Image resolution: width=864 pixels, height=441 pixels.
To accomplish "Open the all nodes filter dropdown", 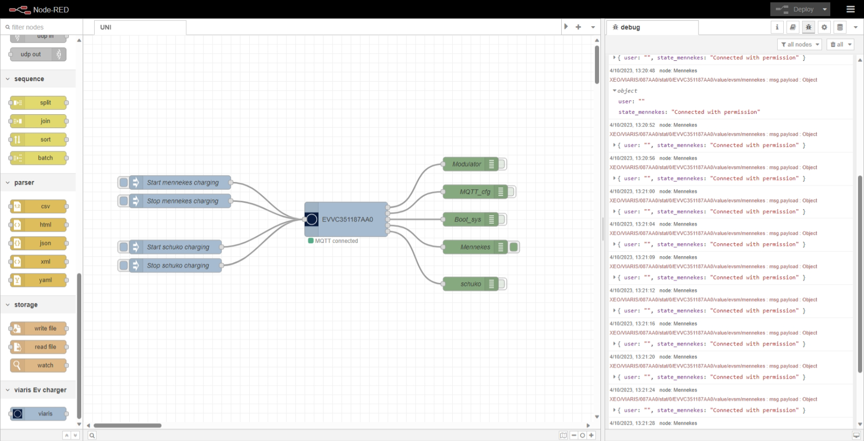I will pos(800,44).
